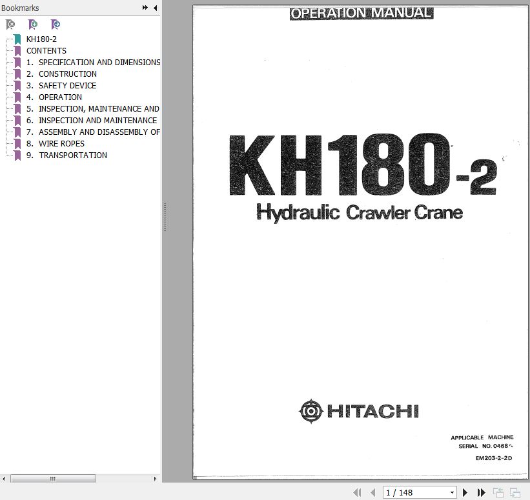Click the EM203-2-2D document code text
530x500 pixels.
tap(493, 458)
